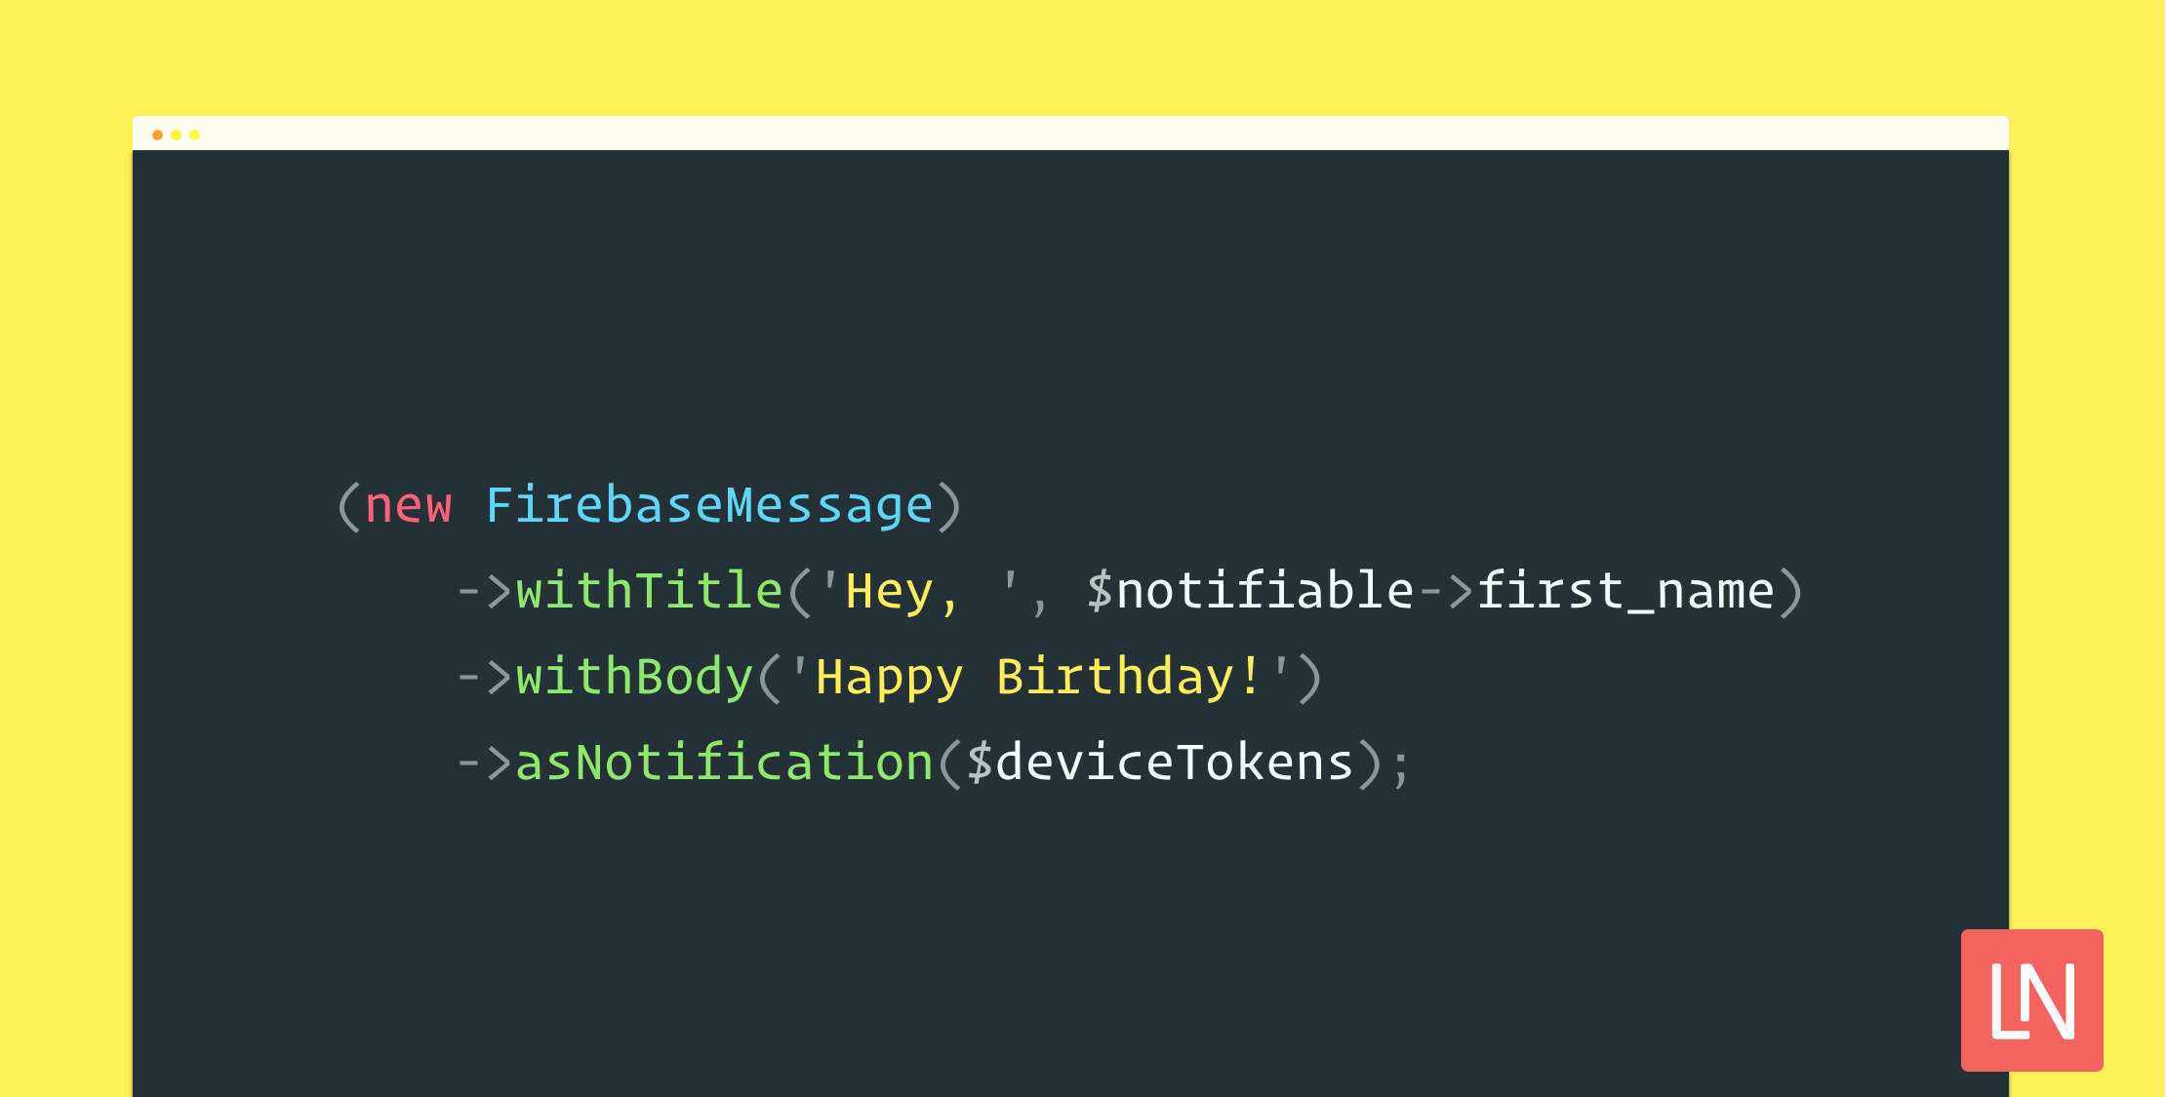Screen dimensions: 2166x1097
Task: Click the third pale yellow window dot
Action: pos(195,135)
